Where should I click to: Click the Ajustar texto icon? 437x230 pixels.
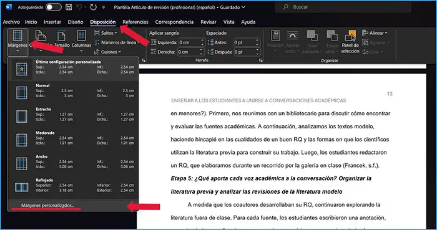point(292,36)
